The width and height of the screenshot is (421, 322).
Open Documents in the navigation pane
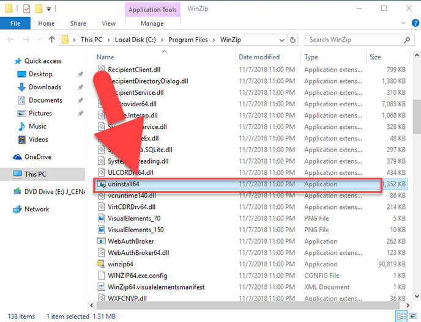(45, 100)
